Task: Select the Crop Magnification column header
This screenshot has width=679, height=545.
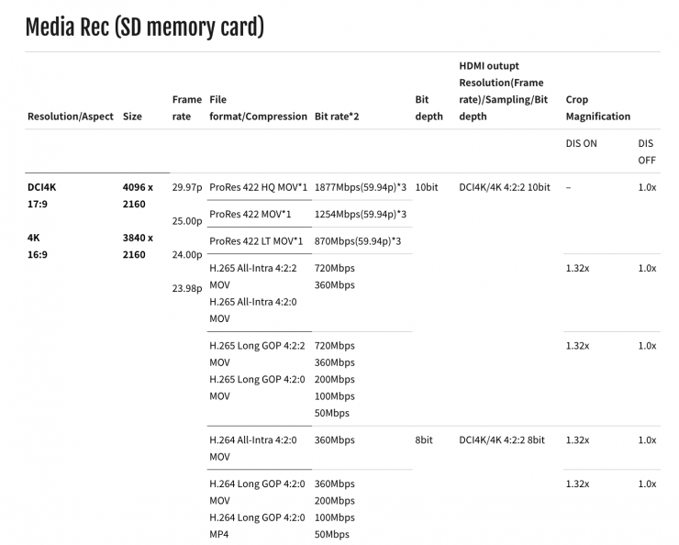Action: [597, 107]
